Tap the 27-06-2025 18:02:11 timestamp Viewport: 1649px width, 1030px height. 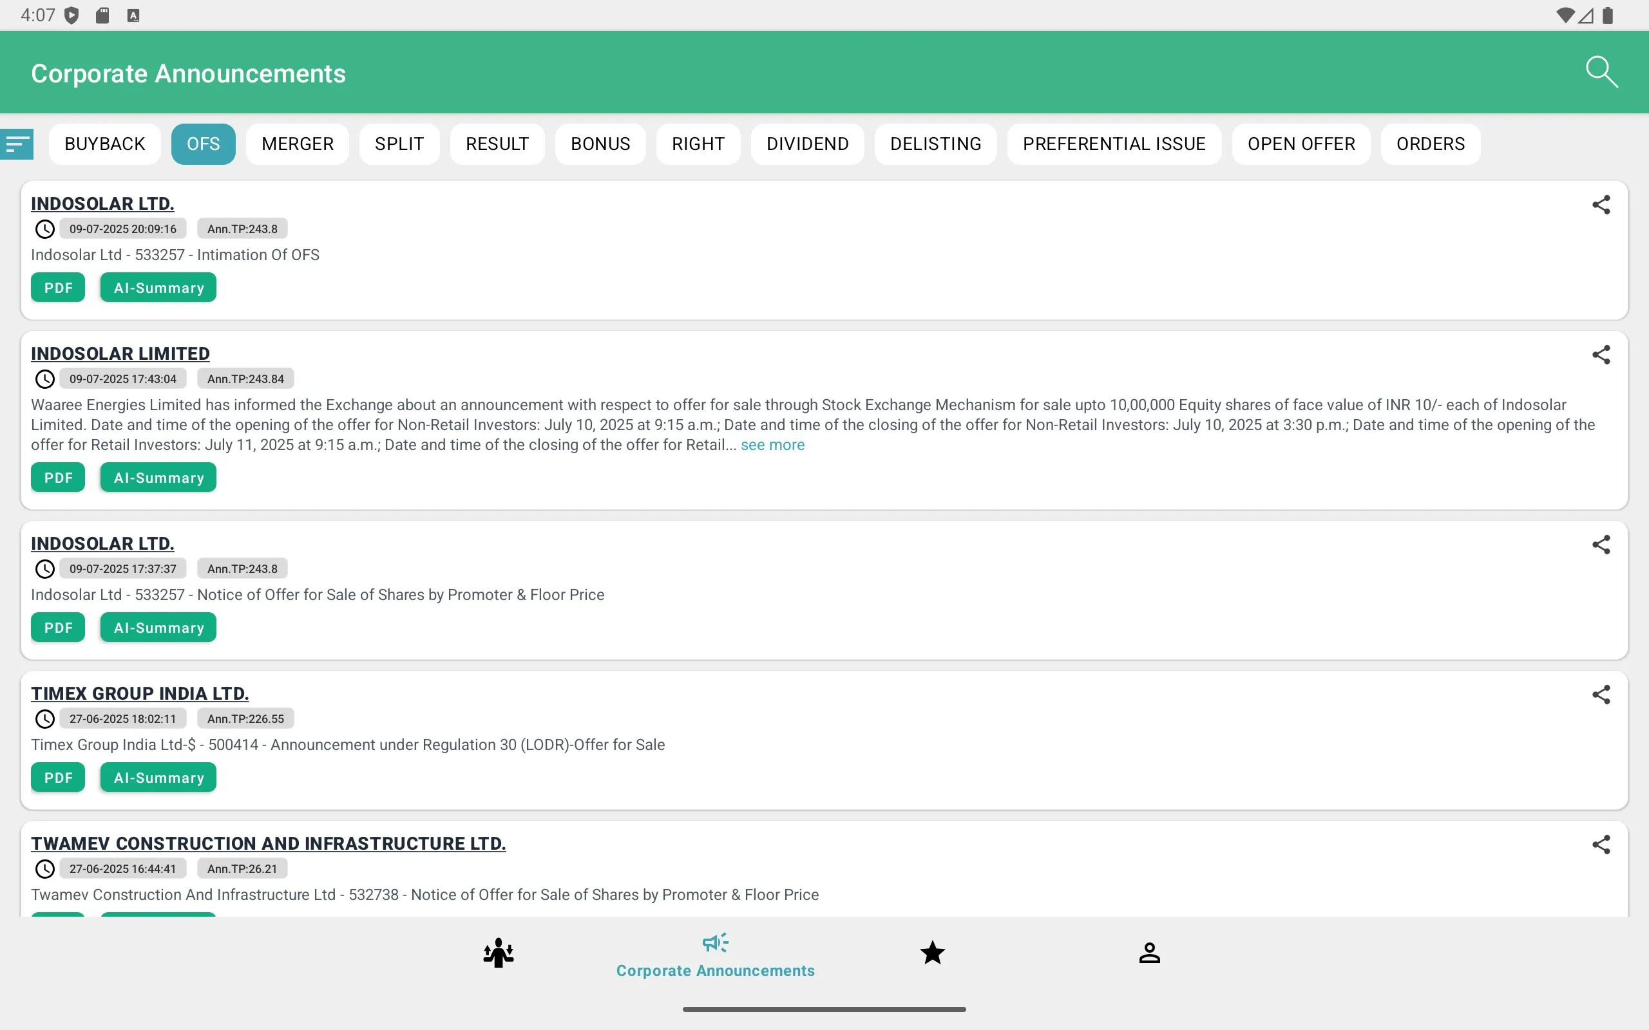pos(122,718)
